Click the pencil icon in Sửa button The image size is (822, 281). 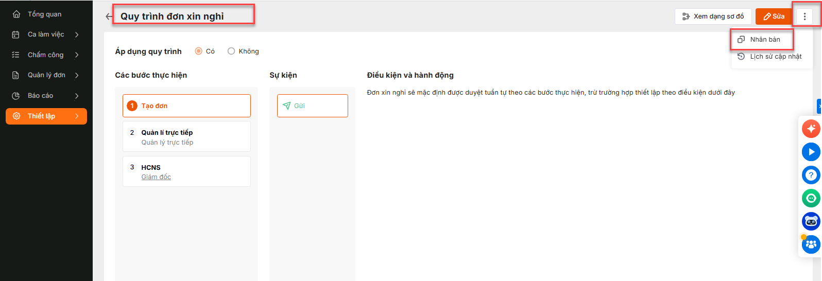[x=767, y=16]
